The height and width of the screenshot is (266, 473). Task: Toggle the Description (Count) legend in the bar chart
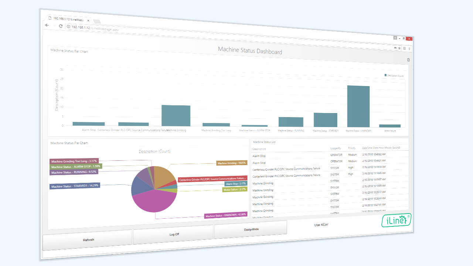click(394, 75)
